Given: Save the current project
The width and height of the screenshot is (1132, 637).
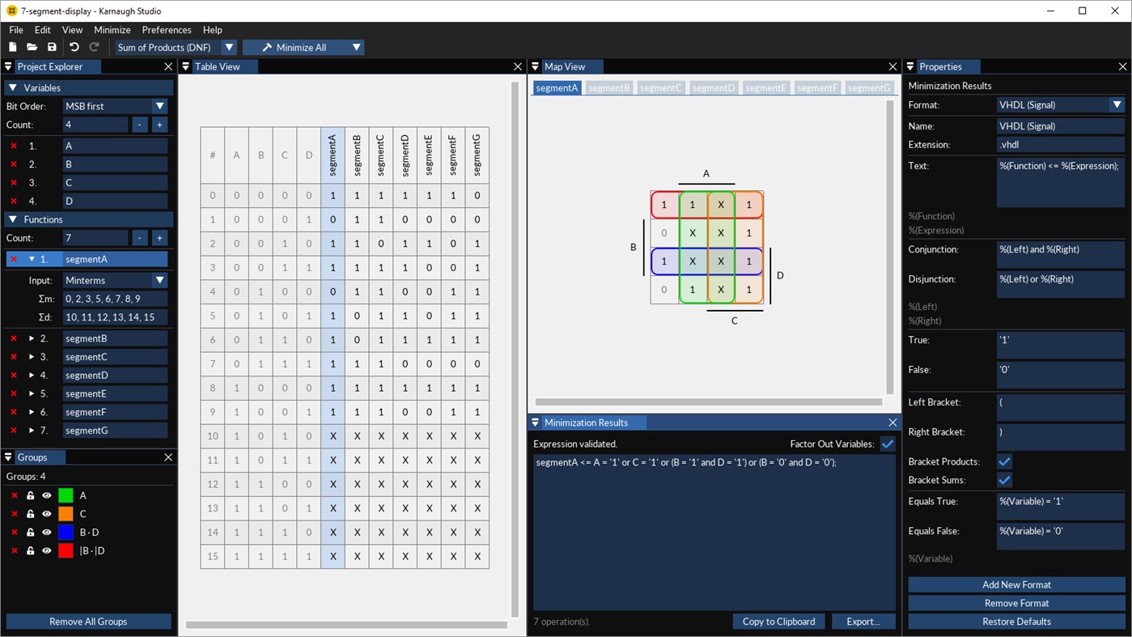Looking at the screenshot, I should 51,47.
